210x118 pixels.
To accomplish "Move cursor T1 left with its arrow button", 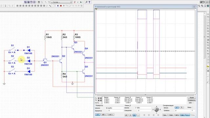I will coord(98,98).
